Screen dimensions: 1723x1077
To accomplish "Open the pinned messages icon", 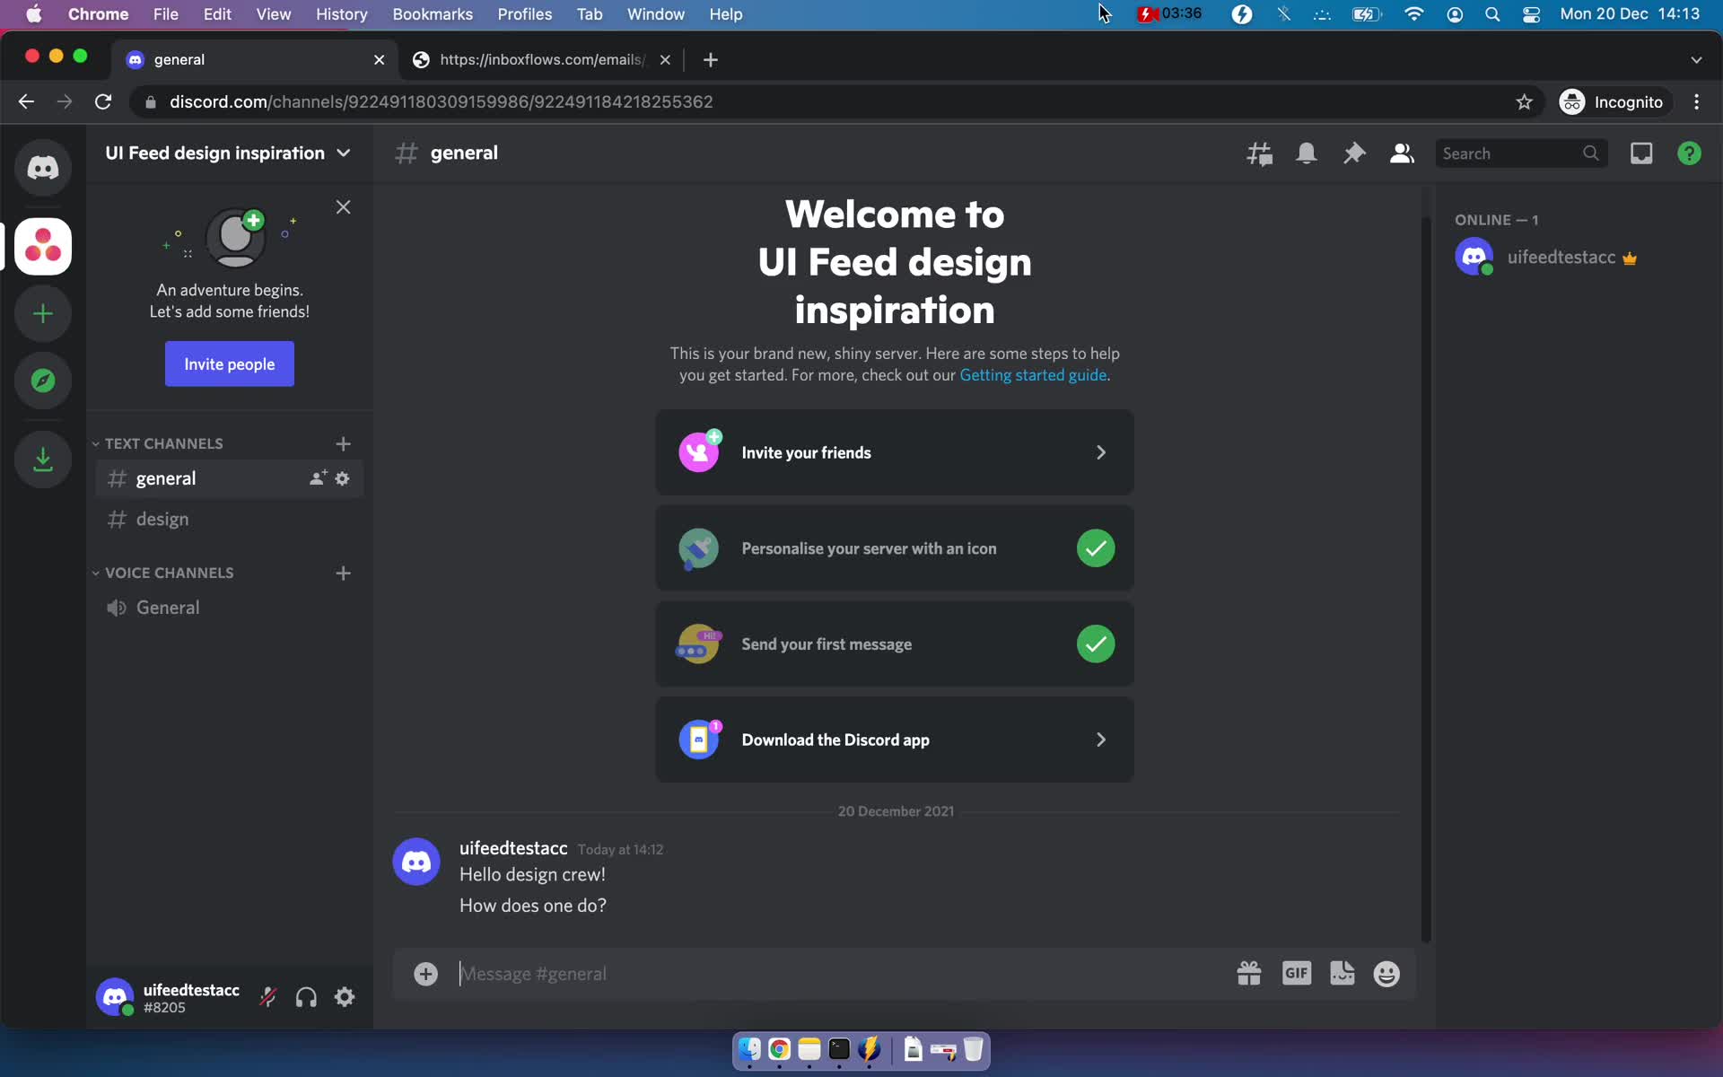I will pyautogui.click(x=1354, y=153).
